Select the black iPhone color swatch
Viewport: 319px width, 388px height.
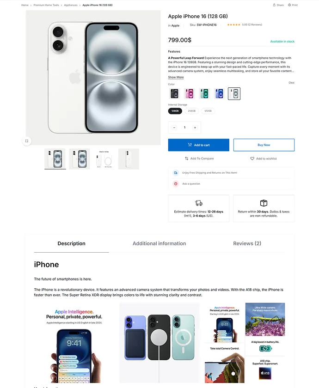pyautogui.click(x=174, y=93)
